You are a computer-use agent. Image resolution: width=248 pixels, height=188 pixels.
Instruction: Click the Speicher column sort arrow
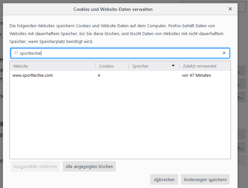pyautogui.click(x=173, y=66)
